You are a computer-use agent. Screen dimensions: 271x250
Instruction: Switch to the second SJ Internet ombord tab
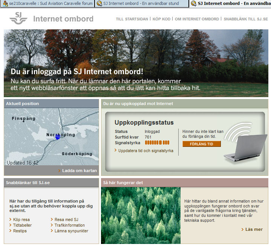coord(142,3)
